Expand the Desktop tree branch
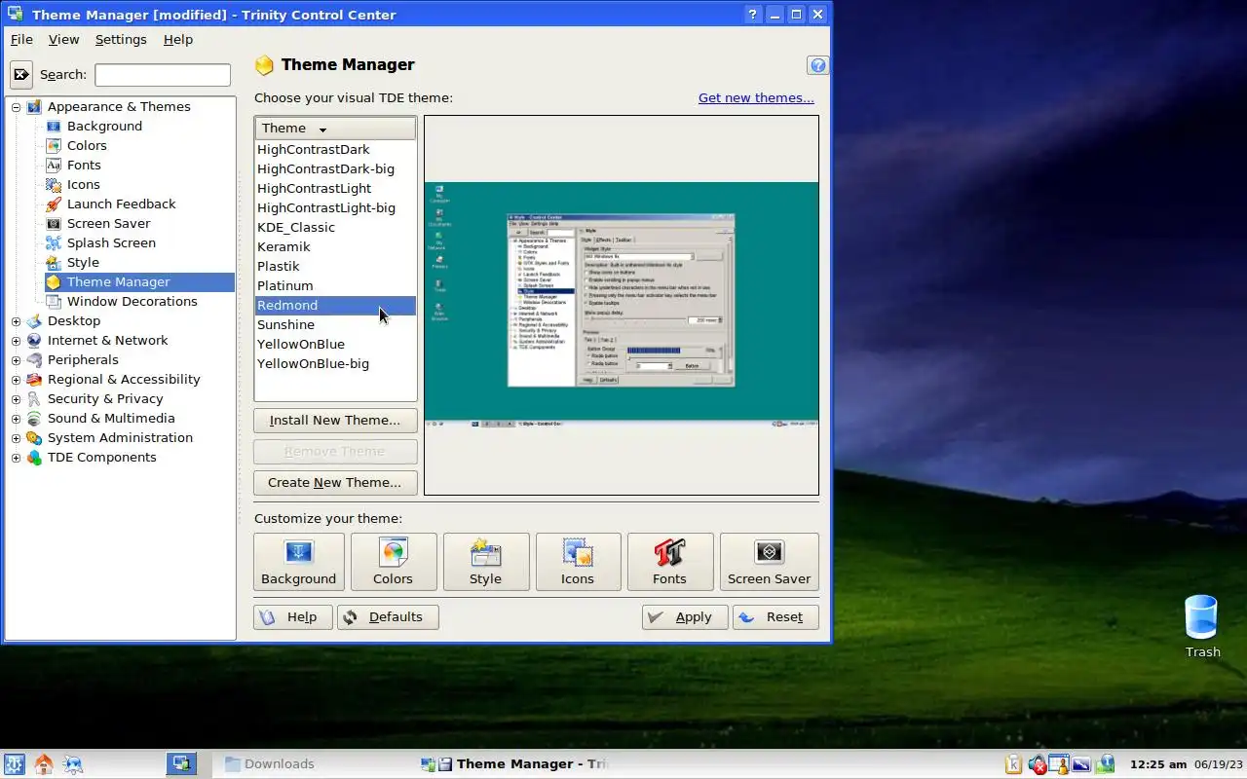1247x779 pixels. click(16, 321)
